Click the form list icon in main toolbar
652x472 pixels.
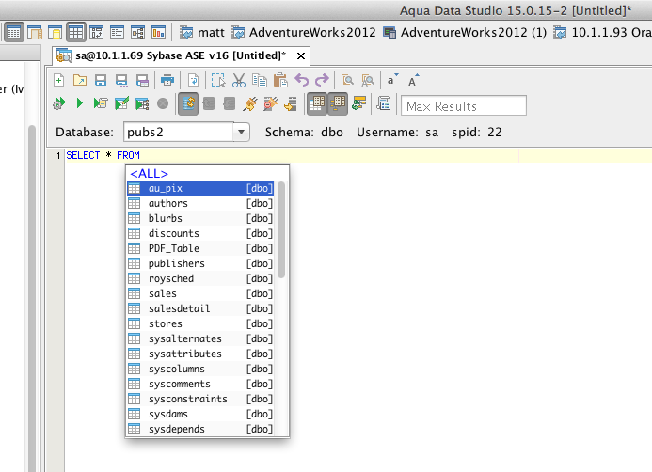[117, 32]
